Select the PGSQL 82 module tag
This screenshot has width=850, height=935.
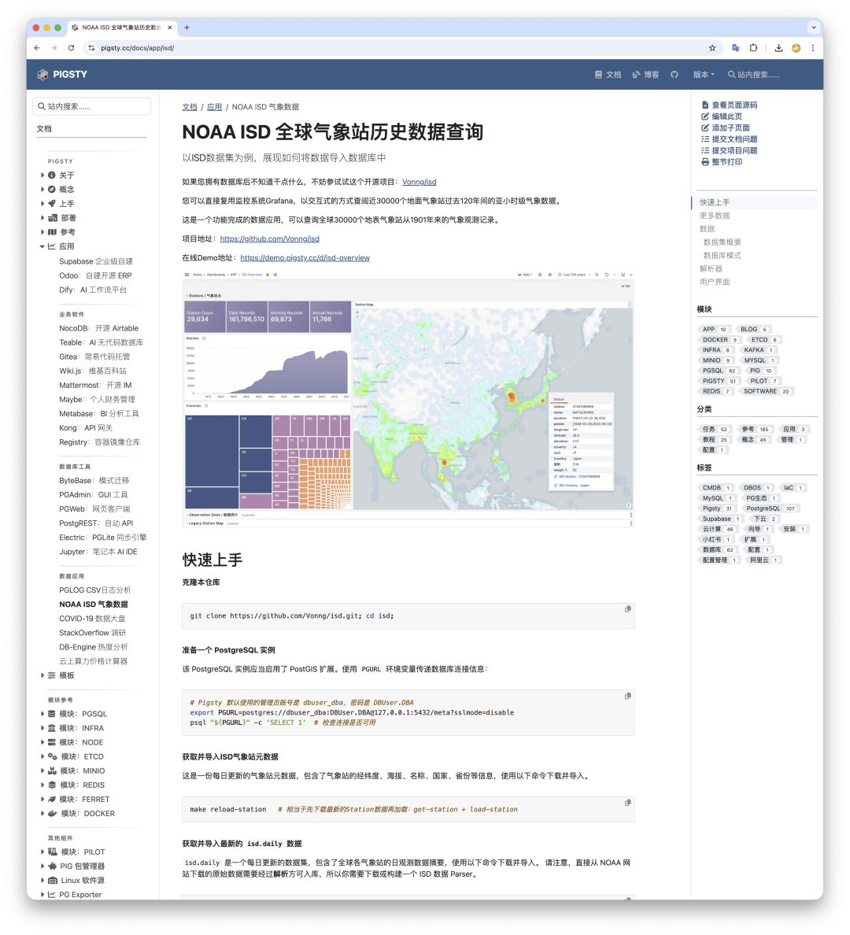tap(719, 371)
